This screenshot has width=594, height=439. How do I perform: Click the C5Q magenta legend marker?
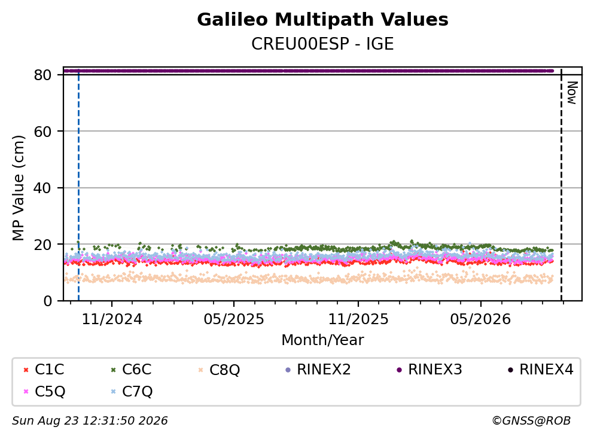(x=26, y=392)
